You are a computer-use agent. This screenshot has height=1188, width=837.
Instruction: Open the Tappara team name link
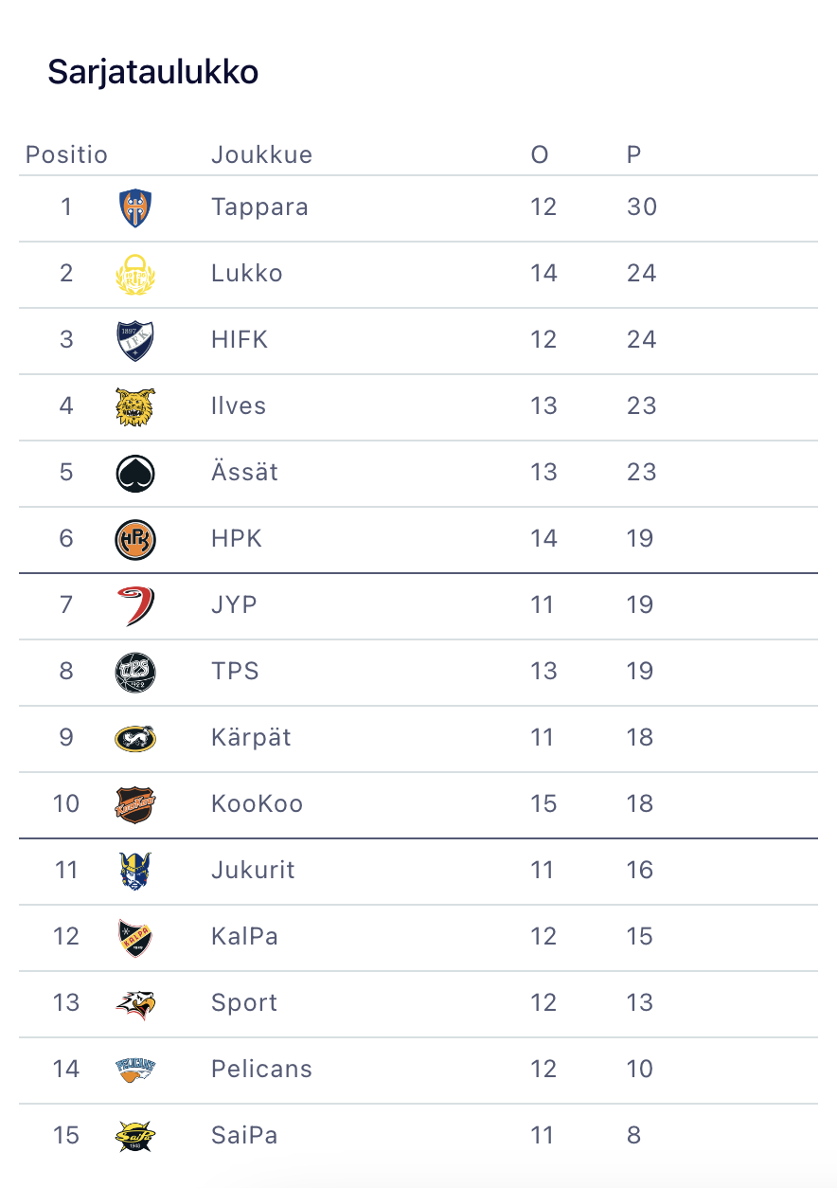[x=259, y=207]
